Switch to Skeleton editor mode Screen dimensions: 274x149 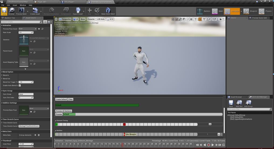tap(204, 11)
